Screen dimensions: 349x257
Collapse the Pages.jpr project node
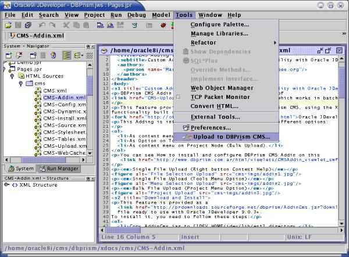[x=4, y=69]
